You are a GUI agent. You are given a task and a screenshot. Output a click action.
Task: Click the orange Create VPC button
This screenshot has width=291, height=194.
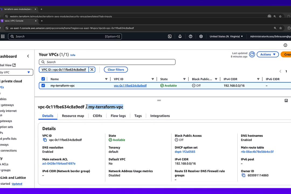click(x=286, y=54)
